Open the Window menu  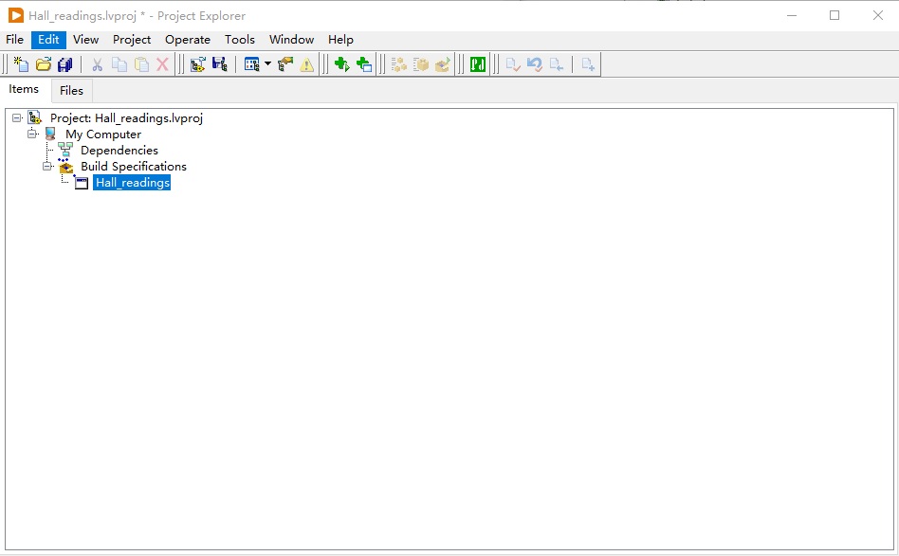click(x=292, y=40)
